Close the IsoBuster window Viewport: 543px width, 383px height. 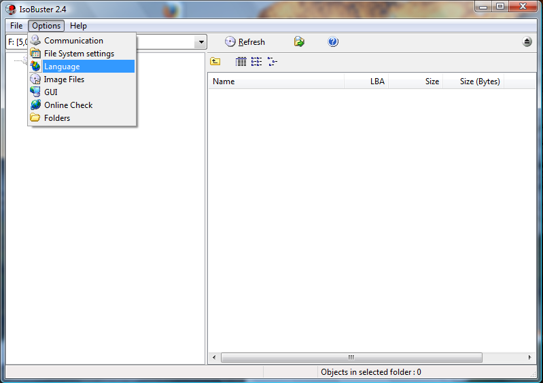coord(523,7)
